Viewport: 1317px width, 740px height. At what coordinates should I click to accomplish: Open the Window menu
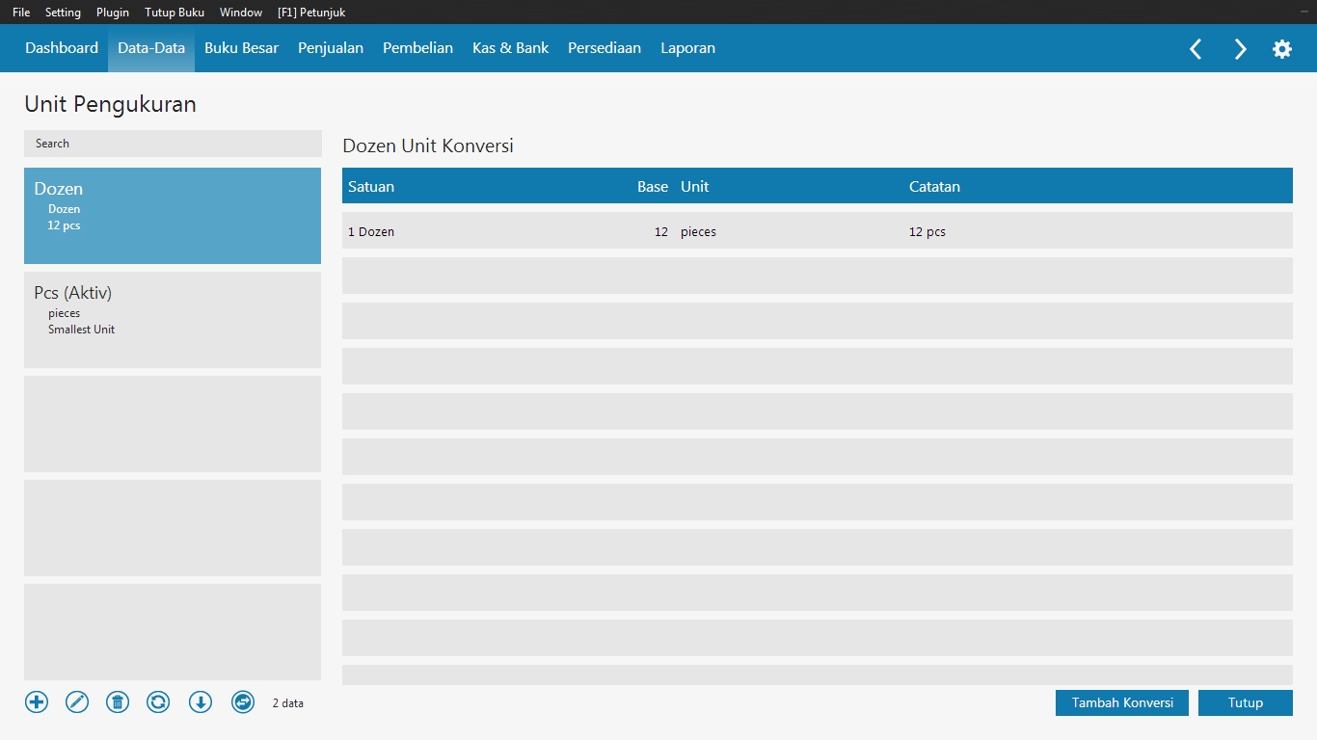[241, 13]
